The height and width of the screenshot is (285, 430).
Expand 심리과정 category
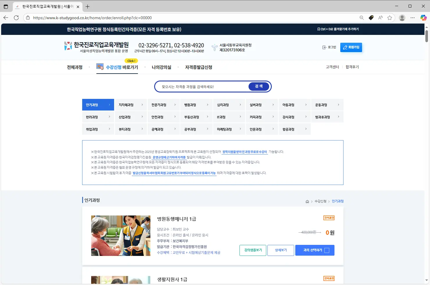(229, 105)
